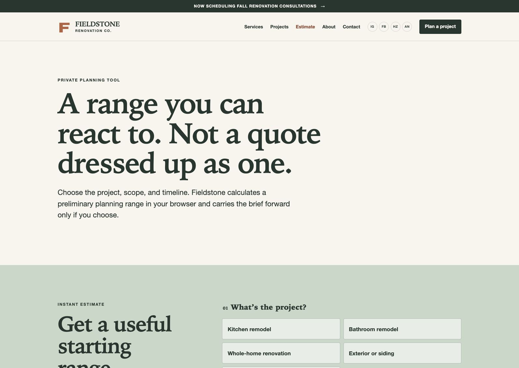Select Bathroom remodel project option

click(402, 329)
